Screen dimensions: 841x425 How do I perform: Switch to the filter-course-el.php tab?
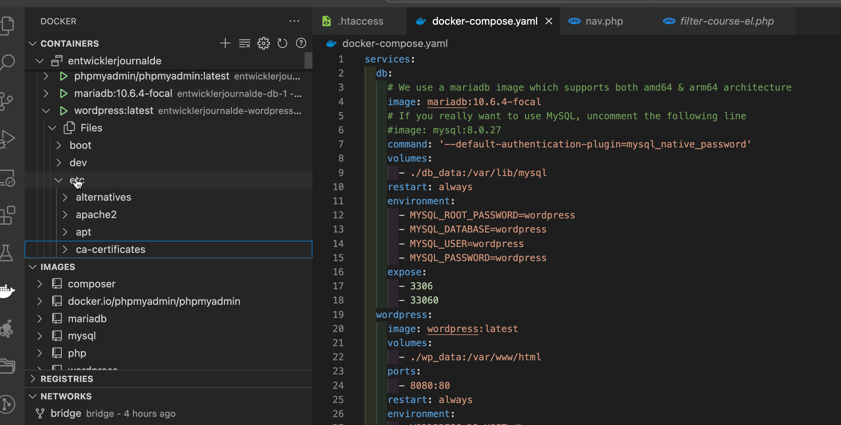[x=725, y=21]
